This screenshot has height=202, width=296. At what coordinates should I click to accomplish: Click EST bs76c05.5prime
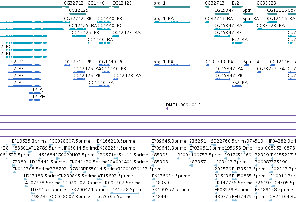[x=98, y=200]
